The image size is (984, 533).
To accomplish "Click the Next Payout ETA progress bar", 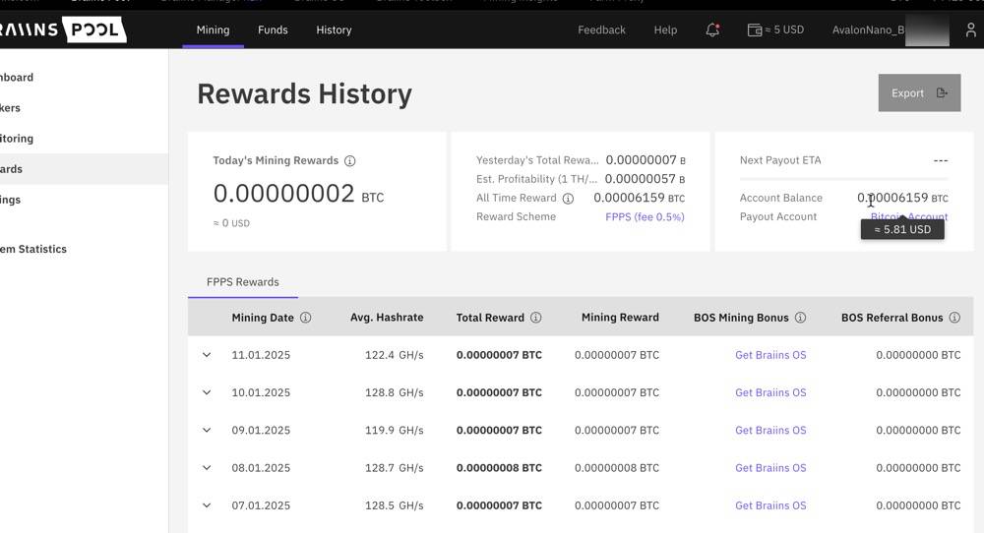I will click(x=843, y=179).
